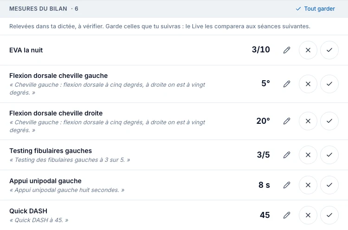This screenshot has height=230, width=348.
Task: Keep the Testing fibulaires gauches measure
Action: point(329,155)
